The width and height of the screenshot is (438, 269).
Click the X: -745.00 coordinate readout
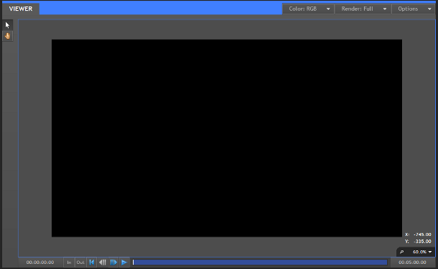[418, 234]
